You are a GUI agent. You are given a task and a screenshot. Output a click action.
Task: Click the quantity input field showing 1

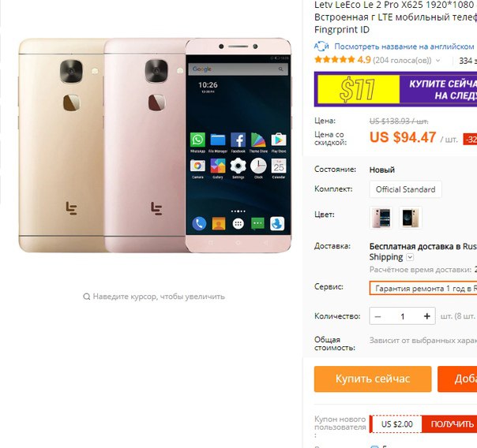coord(402,316)
